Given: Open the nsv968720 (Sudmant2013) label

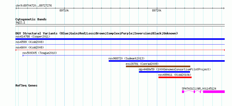Looking at the screenshot, I should tap(126, 58).
